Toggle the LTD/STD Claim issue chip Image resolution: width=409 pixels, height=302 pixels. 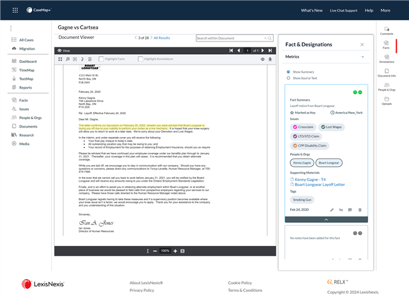click(306, 136)
